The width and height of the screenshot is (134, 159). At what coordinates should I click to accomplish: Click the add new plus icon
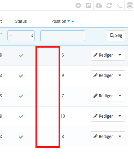click(x=78, y=5)
